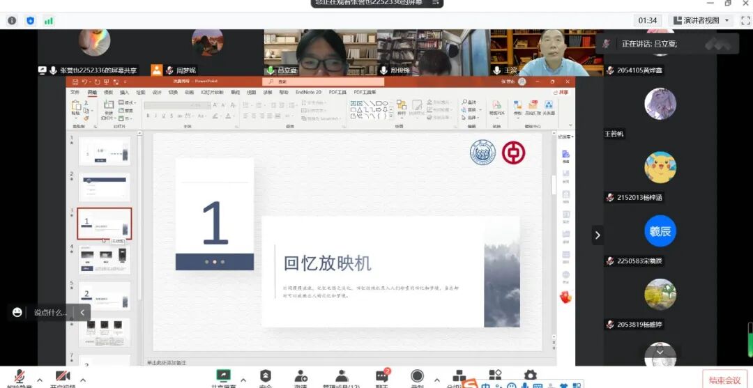753x388 pixels.
Task: Switch to the Home ribbon tab
Action: [x=92, y=92]
